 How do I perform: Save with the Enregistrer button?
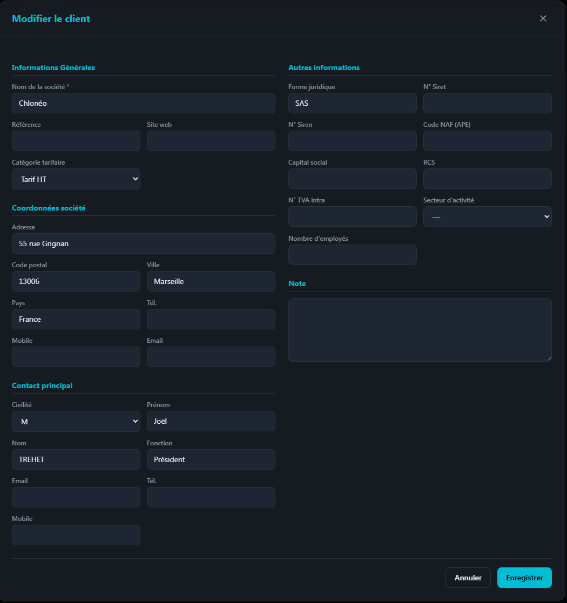point(524,577)
